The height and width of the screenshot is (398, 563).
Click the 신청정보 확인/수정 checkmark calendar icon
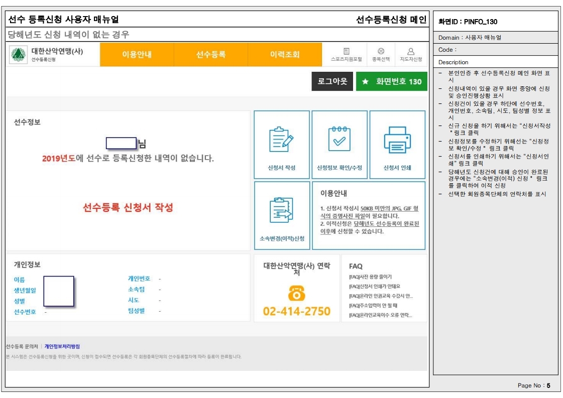pyautogui.click(x=340, y=139)
